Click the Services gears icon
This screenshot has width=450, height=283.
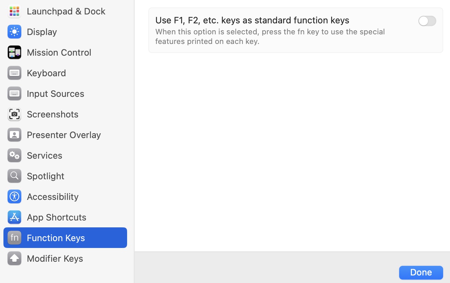pos(14,155)
